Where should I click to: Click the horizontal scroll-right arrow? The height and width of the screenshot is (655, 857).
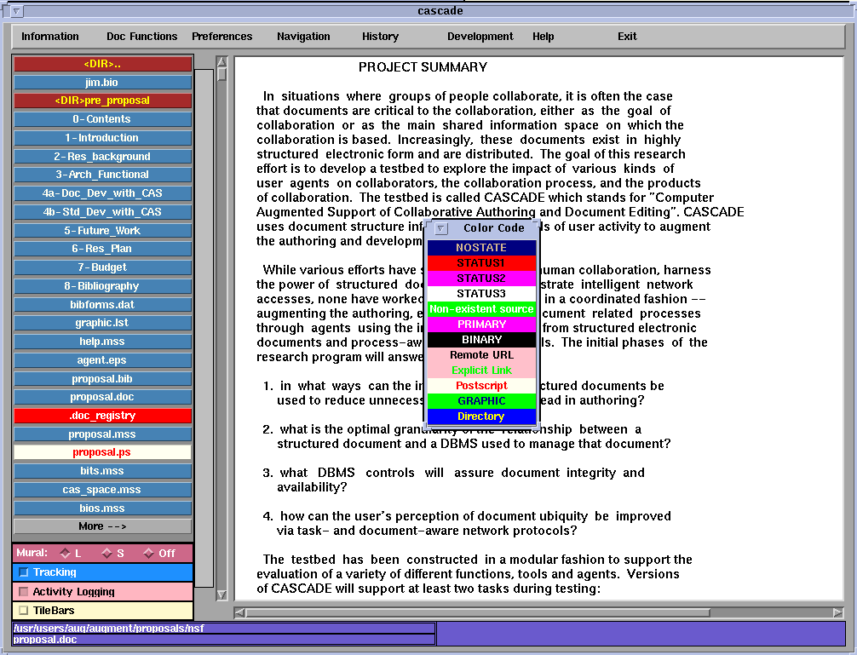coord(838,613)
